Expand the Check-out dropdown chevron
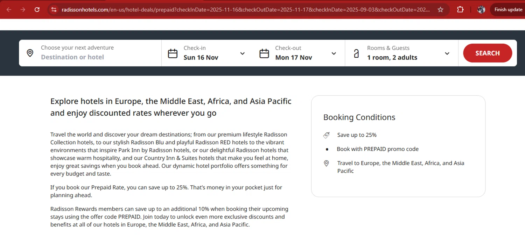 (x=334, y=53)
